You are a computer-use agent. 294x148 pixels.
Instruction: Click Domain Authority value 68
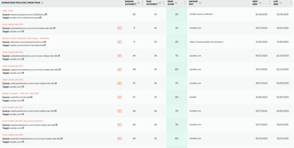point(134,70)
